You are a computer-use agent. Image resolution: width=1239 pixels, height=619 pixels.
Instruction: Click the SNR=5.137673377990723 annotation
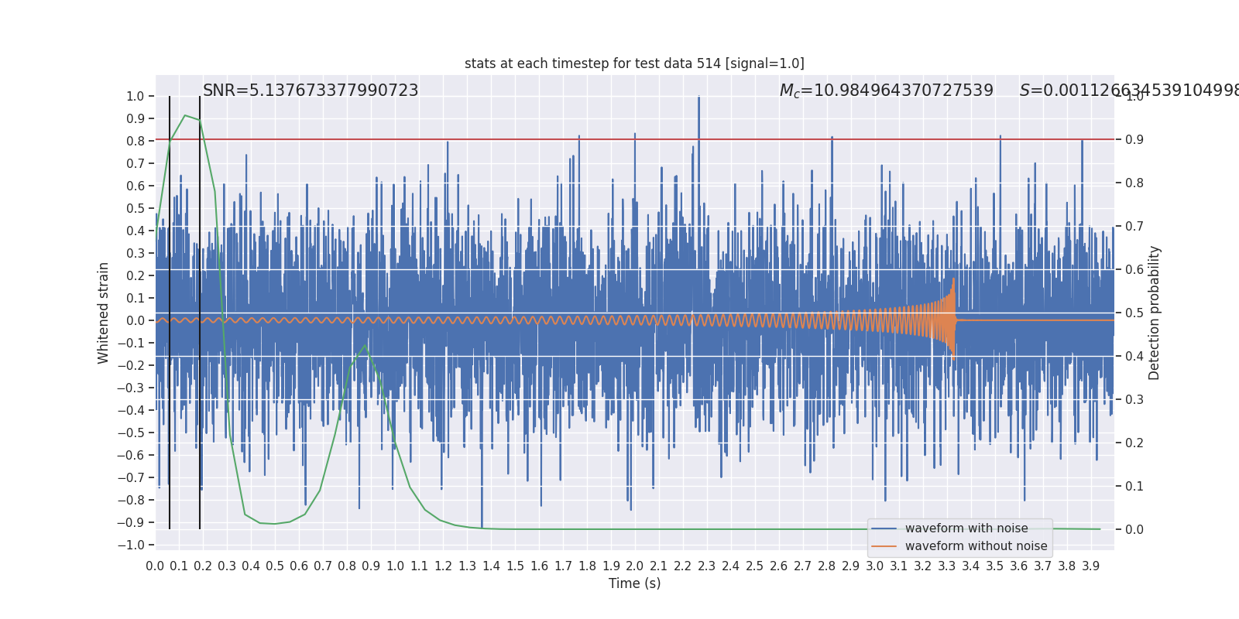point(311,91)
